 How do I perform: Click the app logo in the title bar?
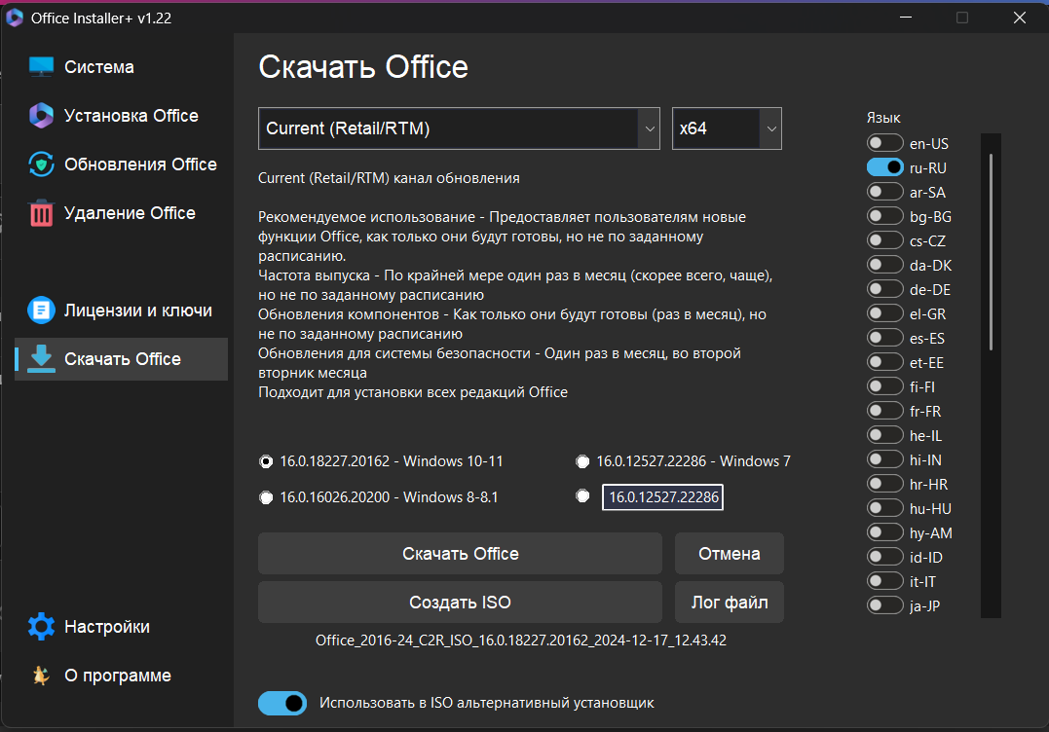[15, 18]
